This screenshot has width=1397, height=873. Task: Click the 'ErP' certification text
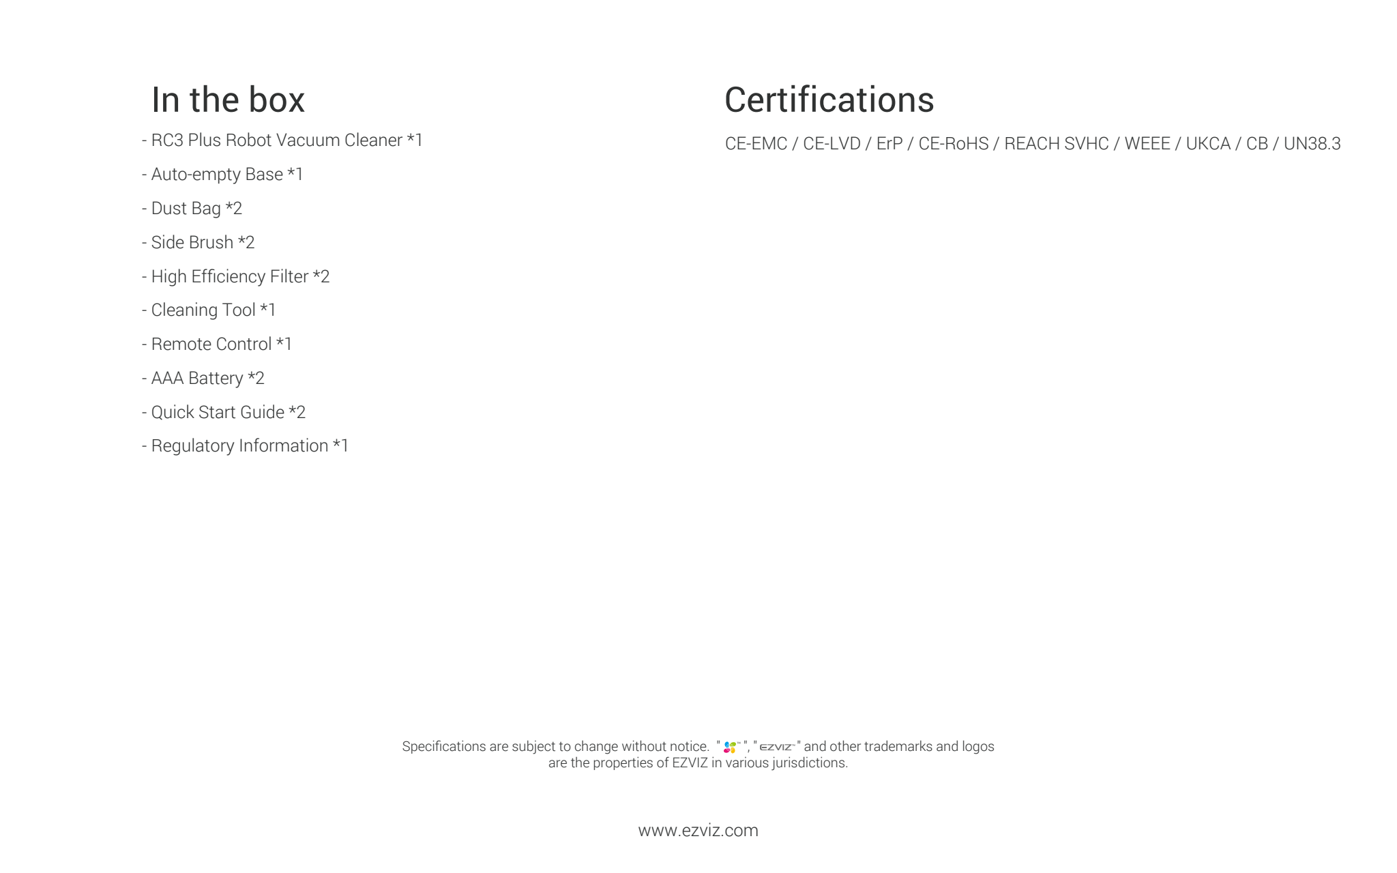(x=889, y=144)
